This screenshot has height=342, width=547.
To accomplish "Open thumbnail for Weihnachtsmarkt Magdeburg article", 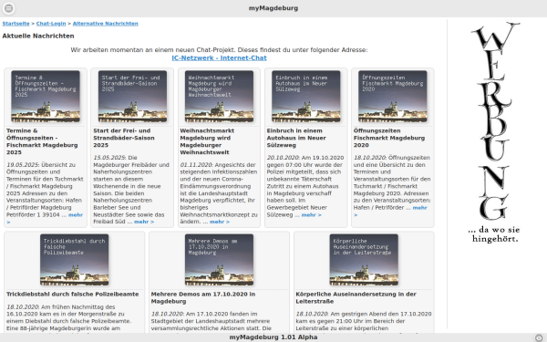I will click(x=219, y=97).
